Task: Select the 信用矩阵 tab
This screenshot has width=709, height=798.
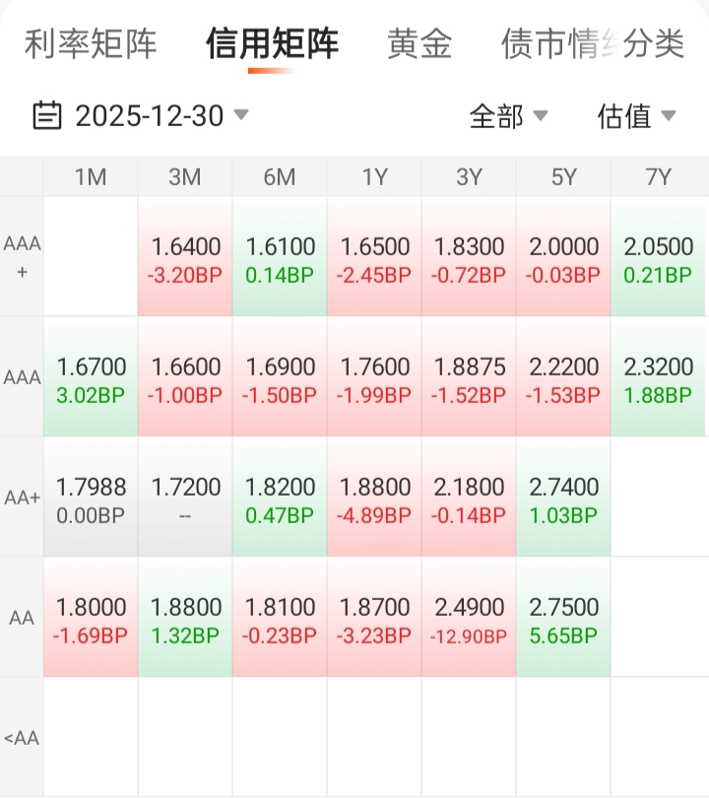Action: [273, 44]
